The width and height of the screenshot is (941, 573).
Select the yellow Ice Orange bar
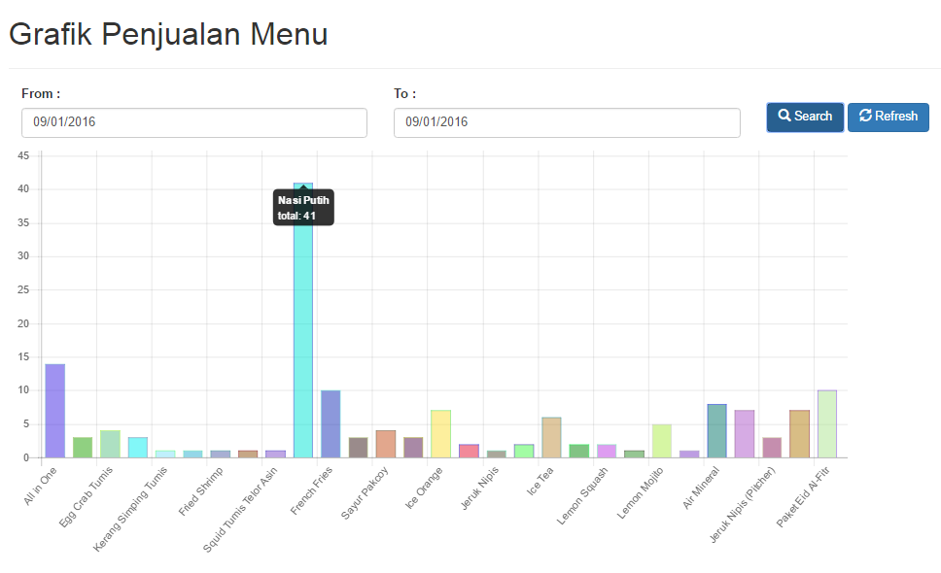coord(441,434)
